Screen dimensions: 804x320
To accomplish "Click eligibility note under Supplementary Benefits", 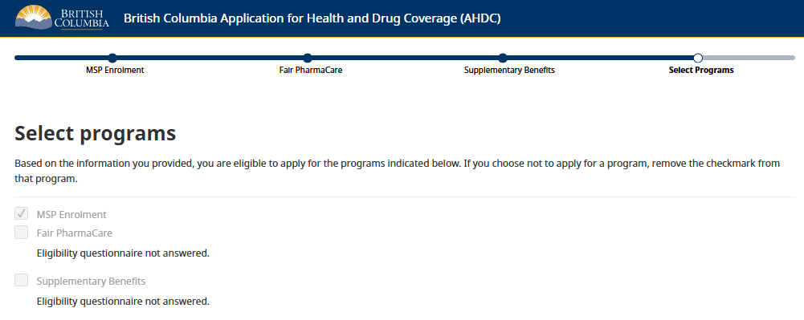I will pyautogui.click(x=123, y=301).
